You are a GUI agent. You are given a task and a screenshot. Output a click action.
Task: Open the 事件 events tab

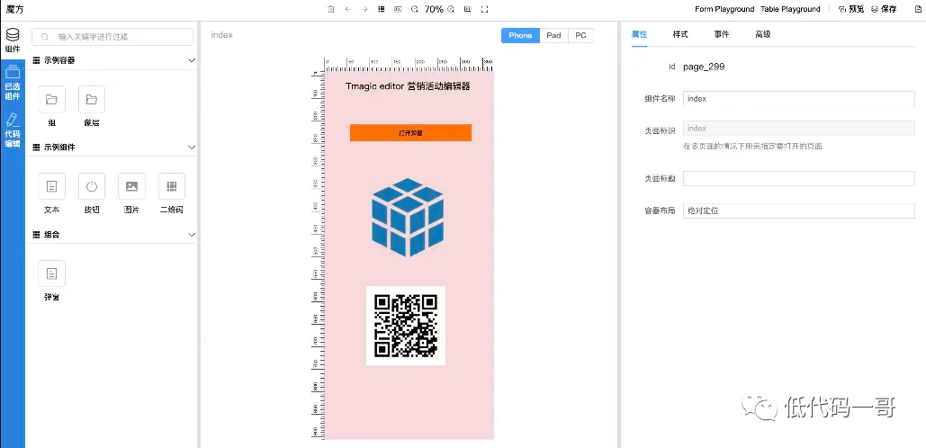[722, 34]
